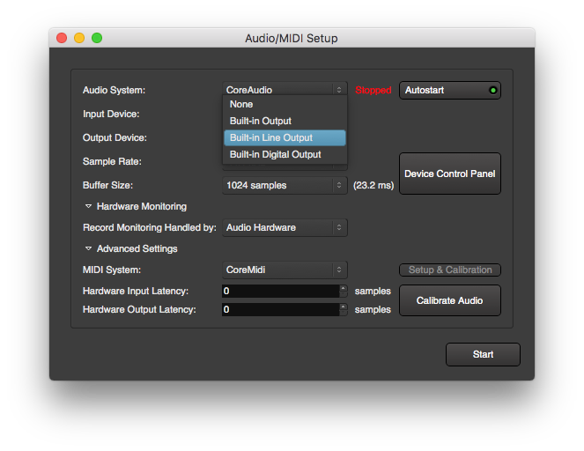Open the Device Control Panel
Screen dimensions: 584x451
click(449, 174)
